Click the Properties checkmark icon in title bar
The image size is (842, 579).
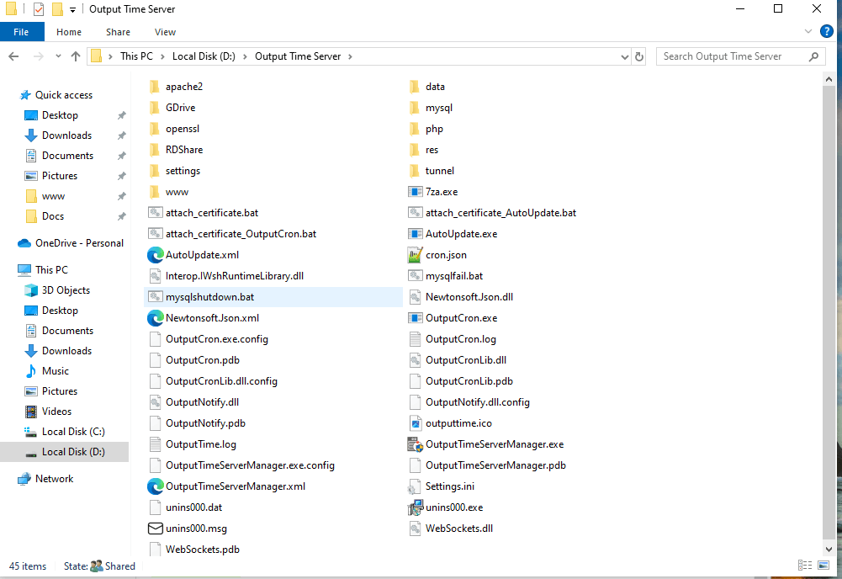pyautogui.click(x=39, y=9)
